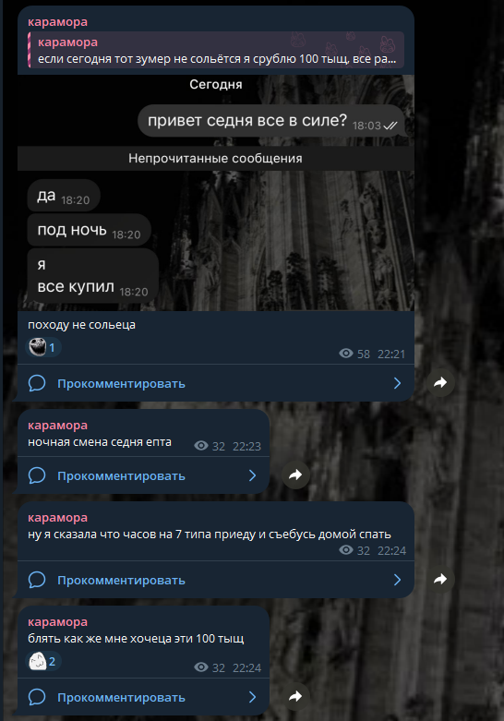Click the карамора author name on top post
This screenshot has width=504, height=721.
click(x=57, y=21)
